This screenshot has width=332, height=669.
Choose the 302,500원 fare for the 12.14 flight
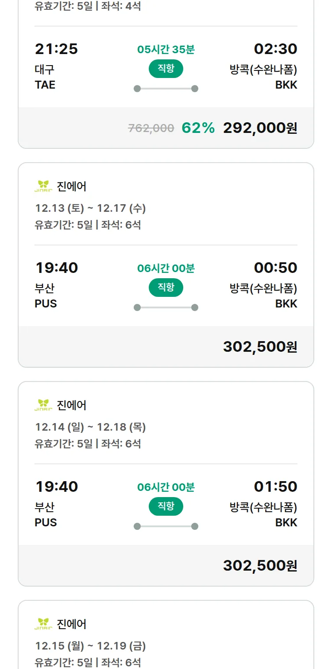click(260, 566)
